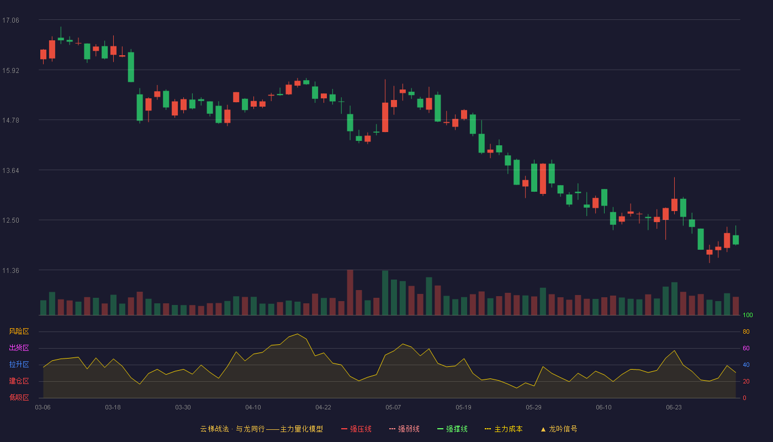Click the dashed yellow 主力成本 legend marker
This screenshot has height=442, width=773.
(x=488, y=429)
